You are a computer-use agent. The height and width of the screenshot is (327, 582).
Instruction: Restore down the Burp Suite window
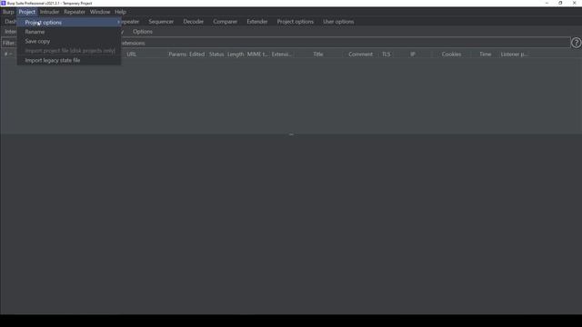[x=560, y=3]
